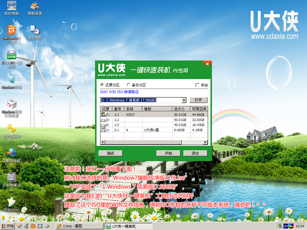The height and width of the screenshot is (230, 307).
Task: Launch DiskGenius分区工具 from the desktop
Action: tap(12, 34)
